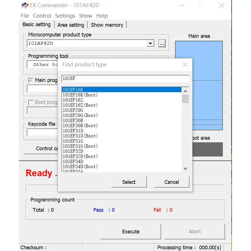Select 101EF30R in the list
The image size is (251, 251).
[122, 120]
